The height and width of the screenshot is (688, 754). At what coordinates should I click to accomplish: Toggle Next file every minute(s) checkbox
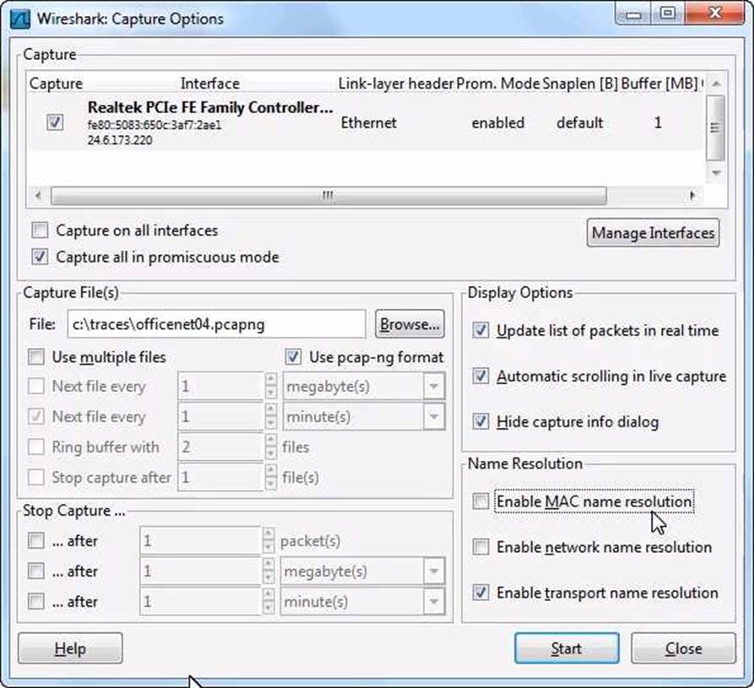pos(36,416)
